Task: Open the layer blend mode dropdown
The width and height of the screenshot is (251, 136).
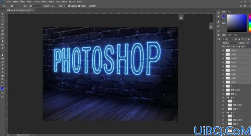Action: (x=229, y=43)
